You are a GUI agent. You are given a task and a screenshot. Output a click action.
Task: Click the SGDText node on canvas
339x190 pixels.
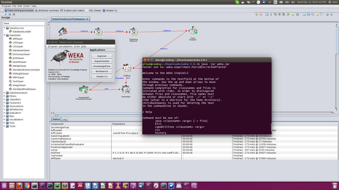tap(127, 68)
